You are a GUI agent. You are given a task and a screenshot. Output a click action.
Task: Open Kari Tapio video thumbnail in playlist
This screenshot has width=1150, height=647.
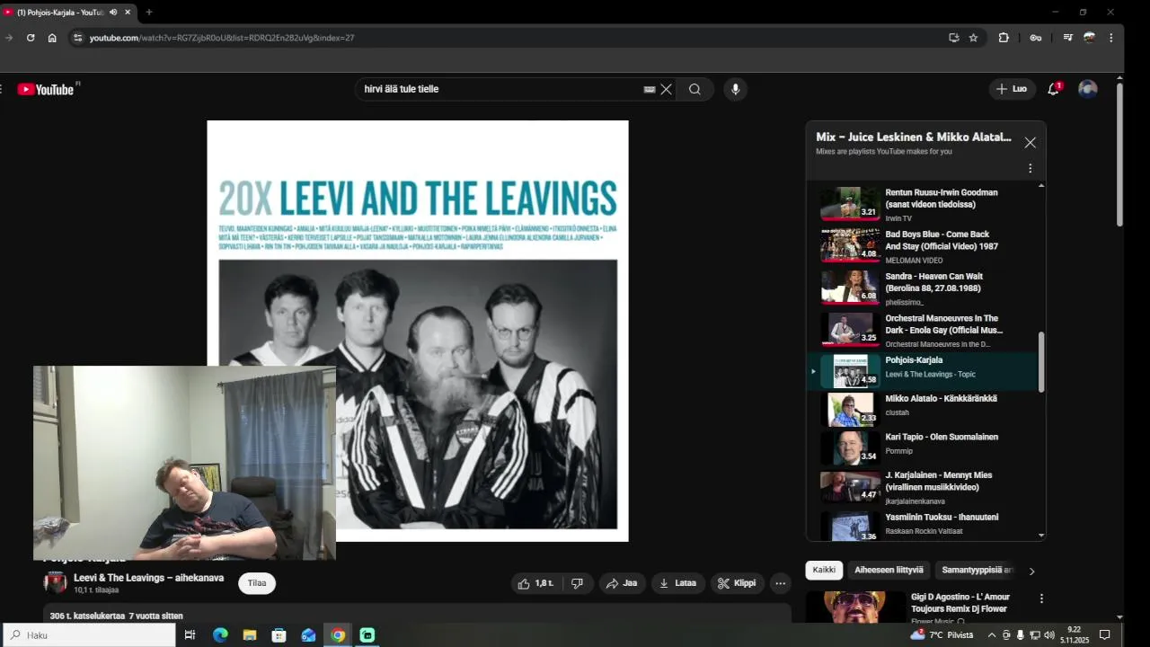pyautogui.click(x=850, y=448)
